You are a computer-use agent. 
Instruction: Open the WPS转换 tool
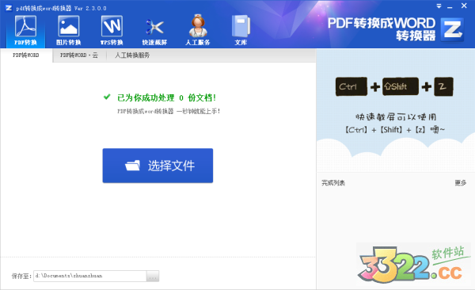click(x=112, y=31)
